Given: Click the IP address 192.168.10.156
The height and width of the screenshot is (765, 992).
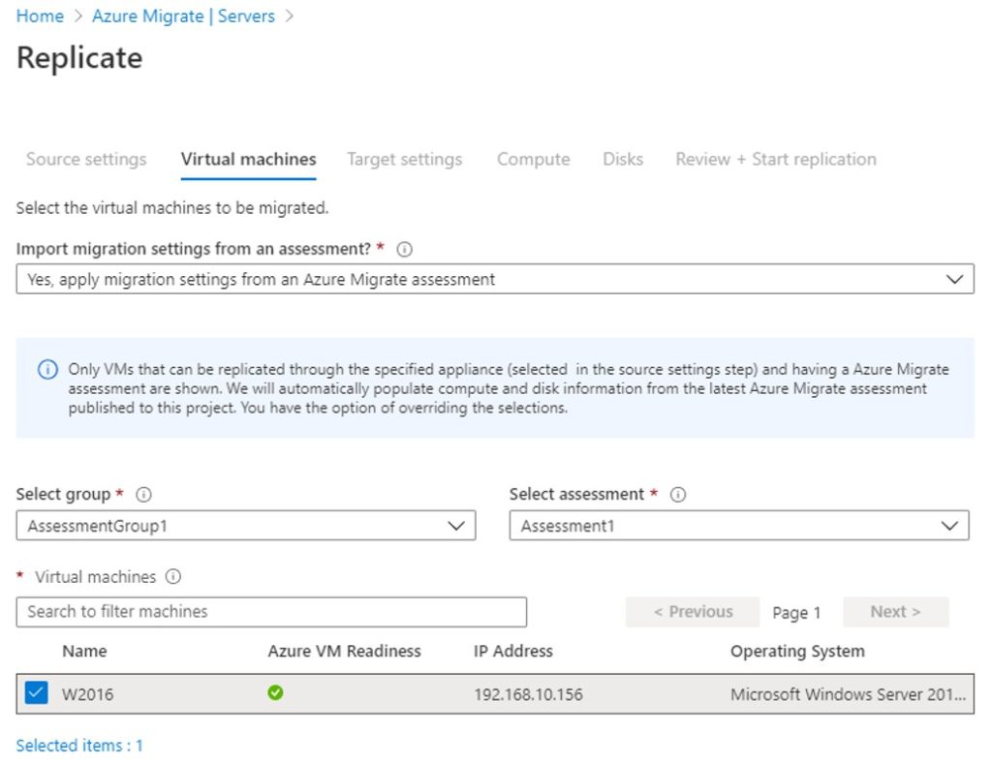Looking at the screenshot, I should [x=528, y=694].
